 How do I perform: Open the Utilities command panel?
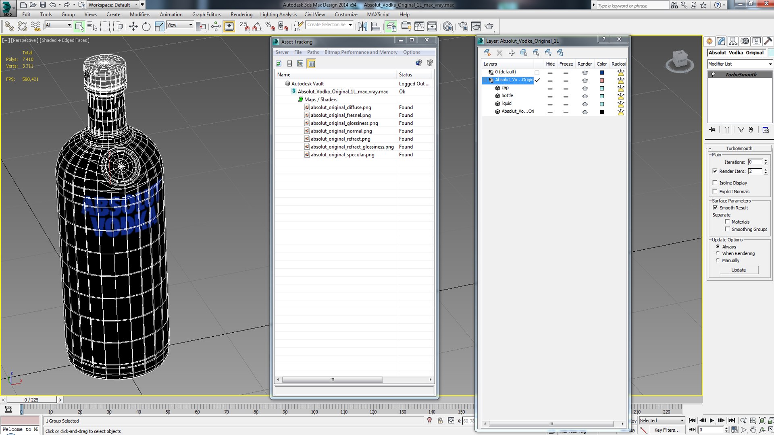(768, 41)
